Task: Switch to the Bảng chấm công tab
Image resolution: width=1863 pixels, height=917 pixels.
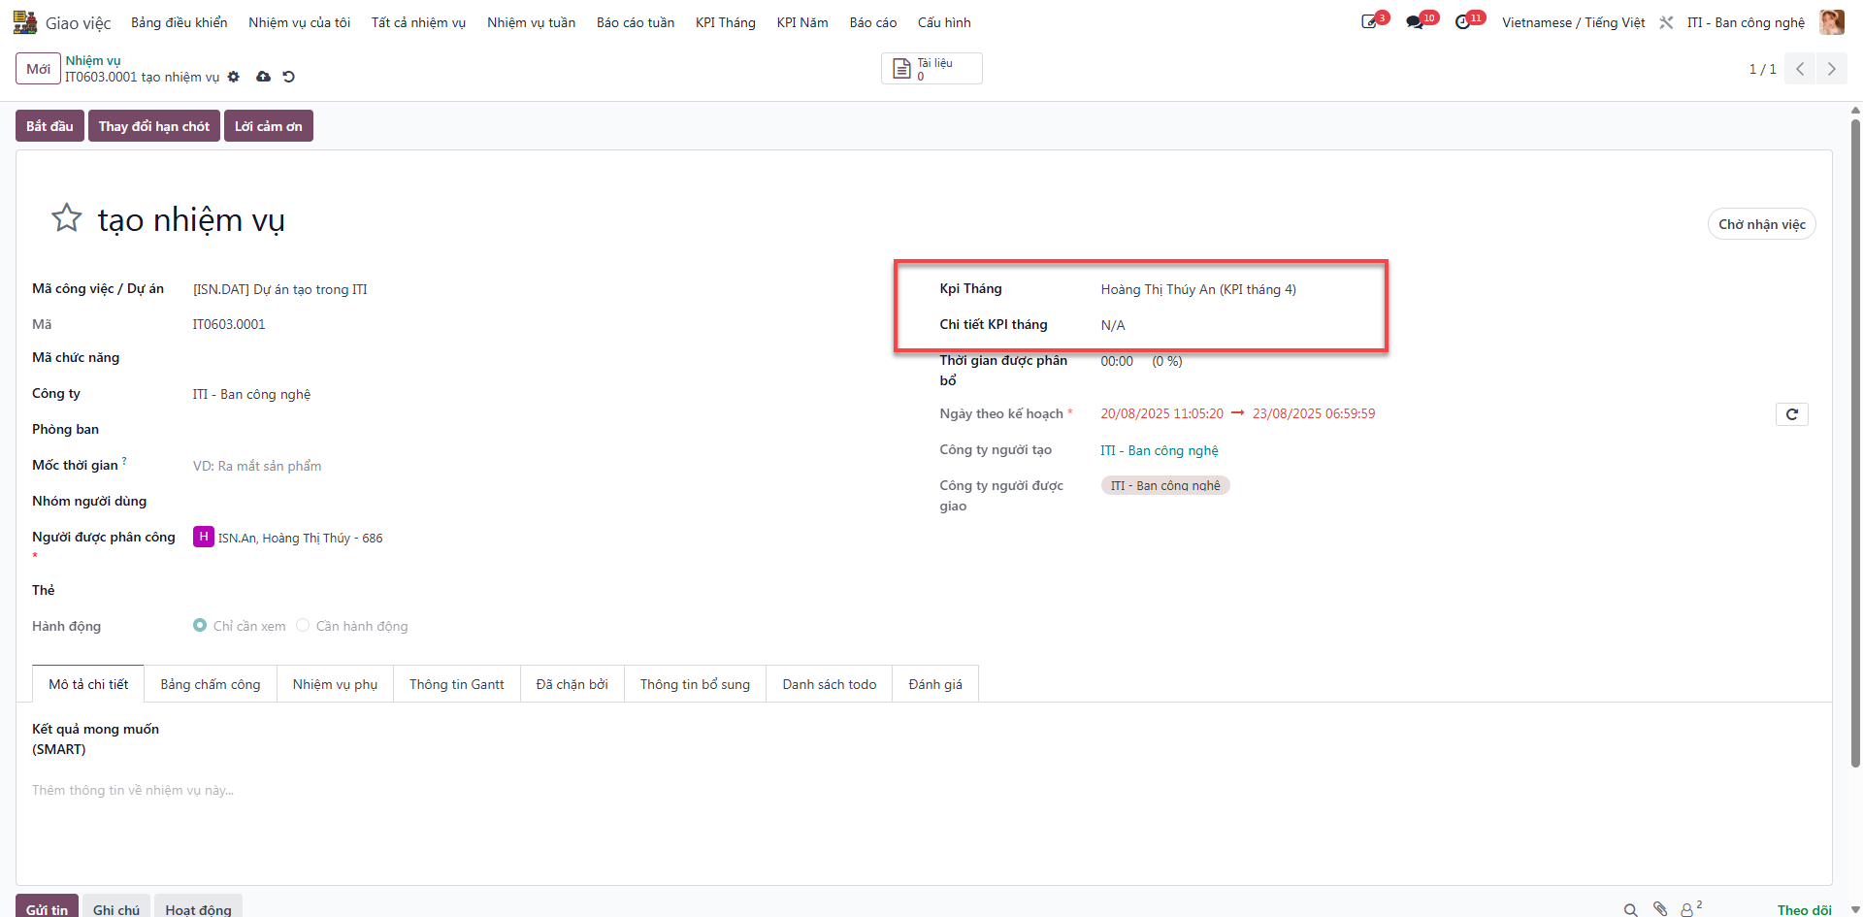Action: click(211, 684)
